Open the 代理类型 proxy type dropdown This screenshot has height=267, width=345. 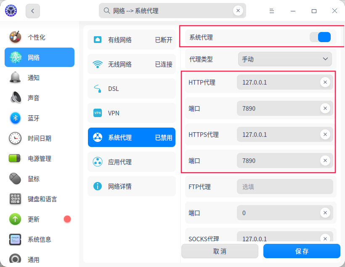tap(285, 59)
